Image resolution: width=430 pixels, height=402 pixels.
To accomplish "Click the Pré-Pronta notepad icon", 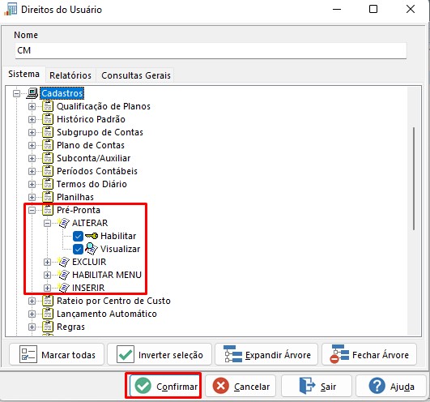I will (48, 210).
